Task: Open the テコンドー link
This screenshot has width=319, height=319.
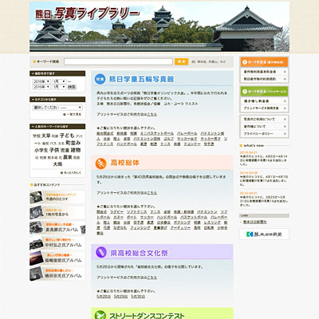Action: (192, 144)
